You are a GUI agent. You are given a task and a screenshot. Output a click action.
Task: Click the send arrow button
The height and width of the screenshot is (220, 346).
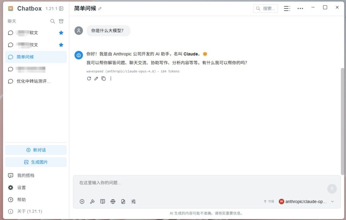click(x=332, y=189)
